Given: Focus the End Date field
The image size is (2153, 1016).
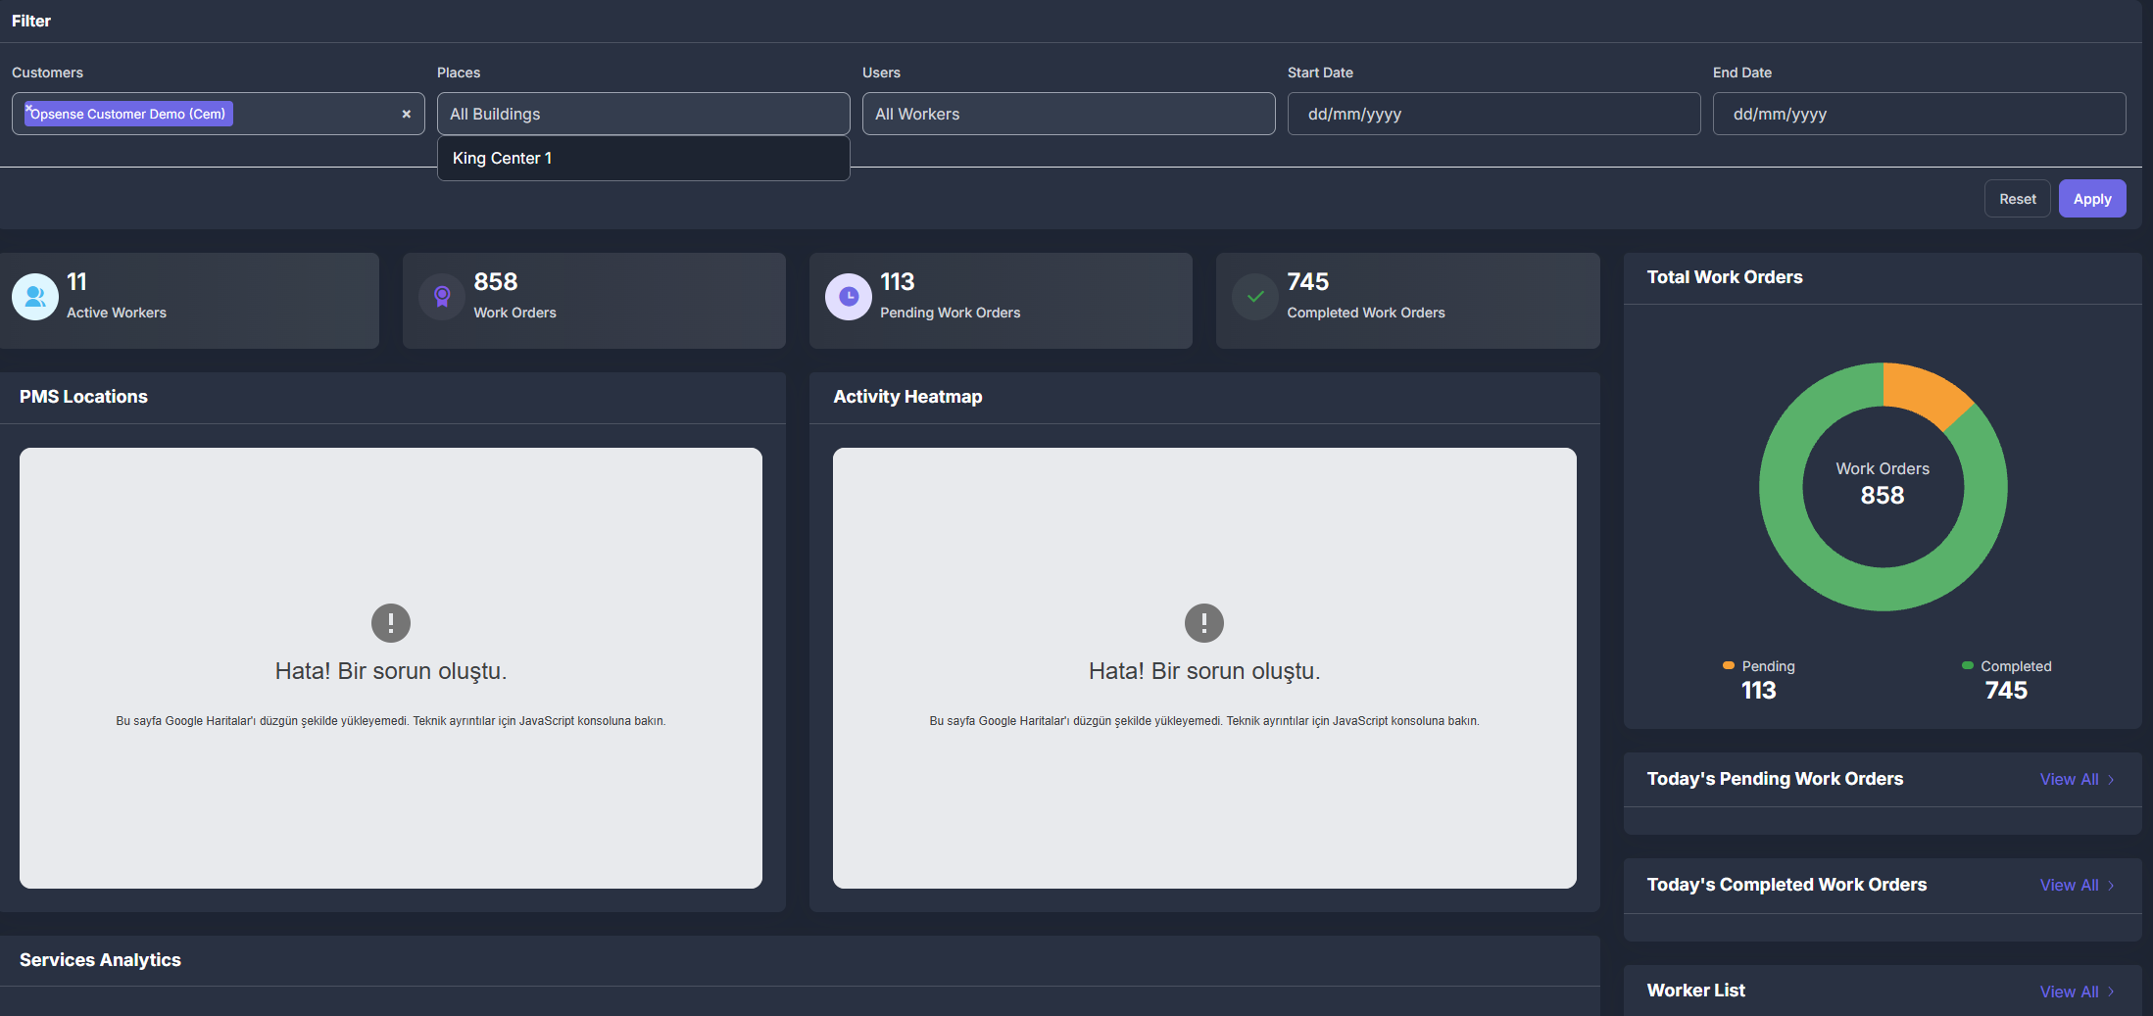Looking at the screenshot, I should click(1919, 114).
